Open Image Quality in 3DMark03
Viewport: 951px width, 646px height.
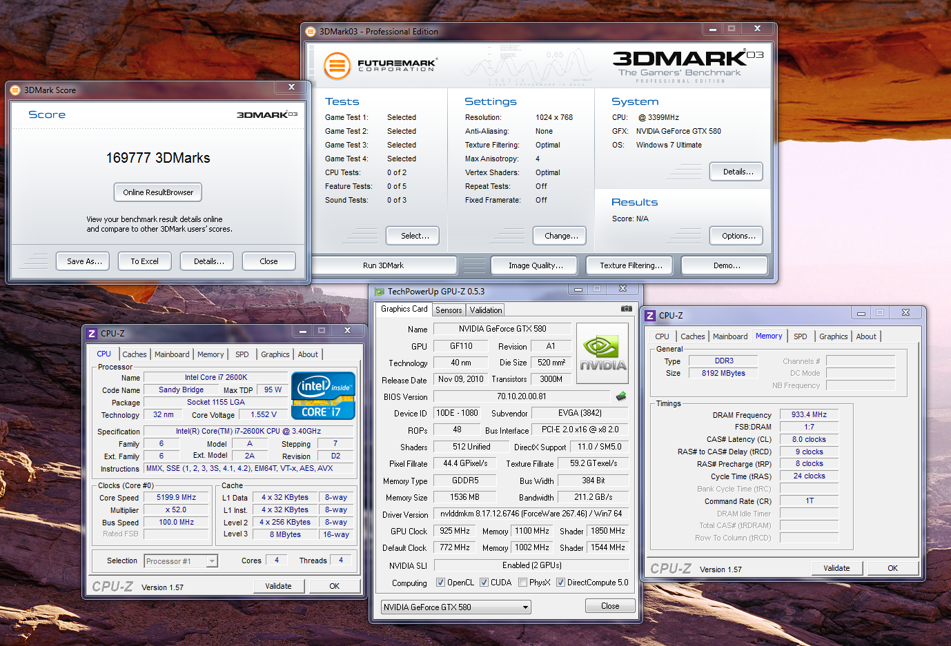(x=536, y=265)
